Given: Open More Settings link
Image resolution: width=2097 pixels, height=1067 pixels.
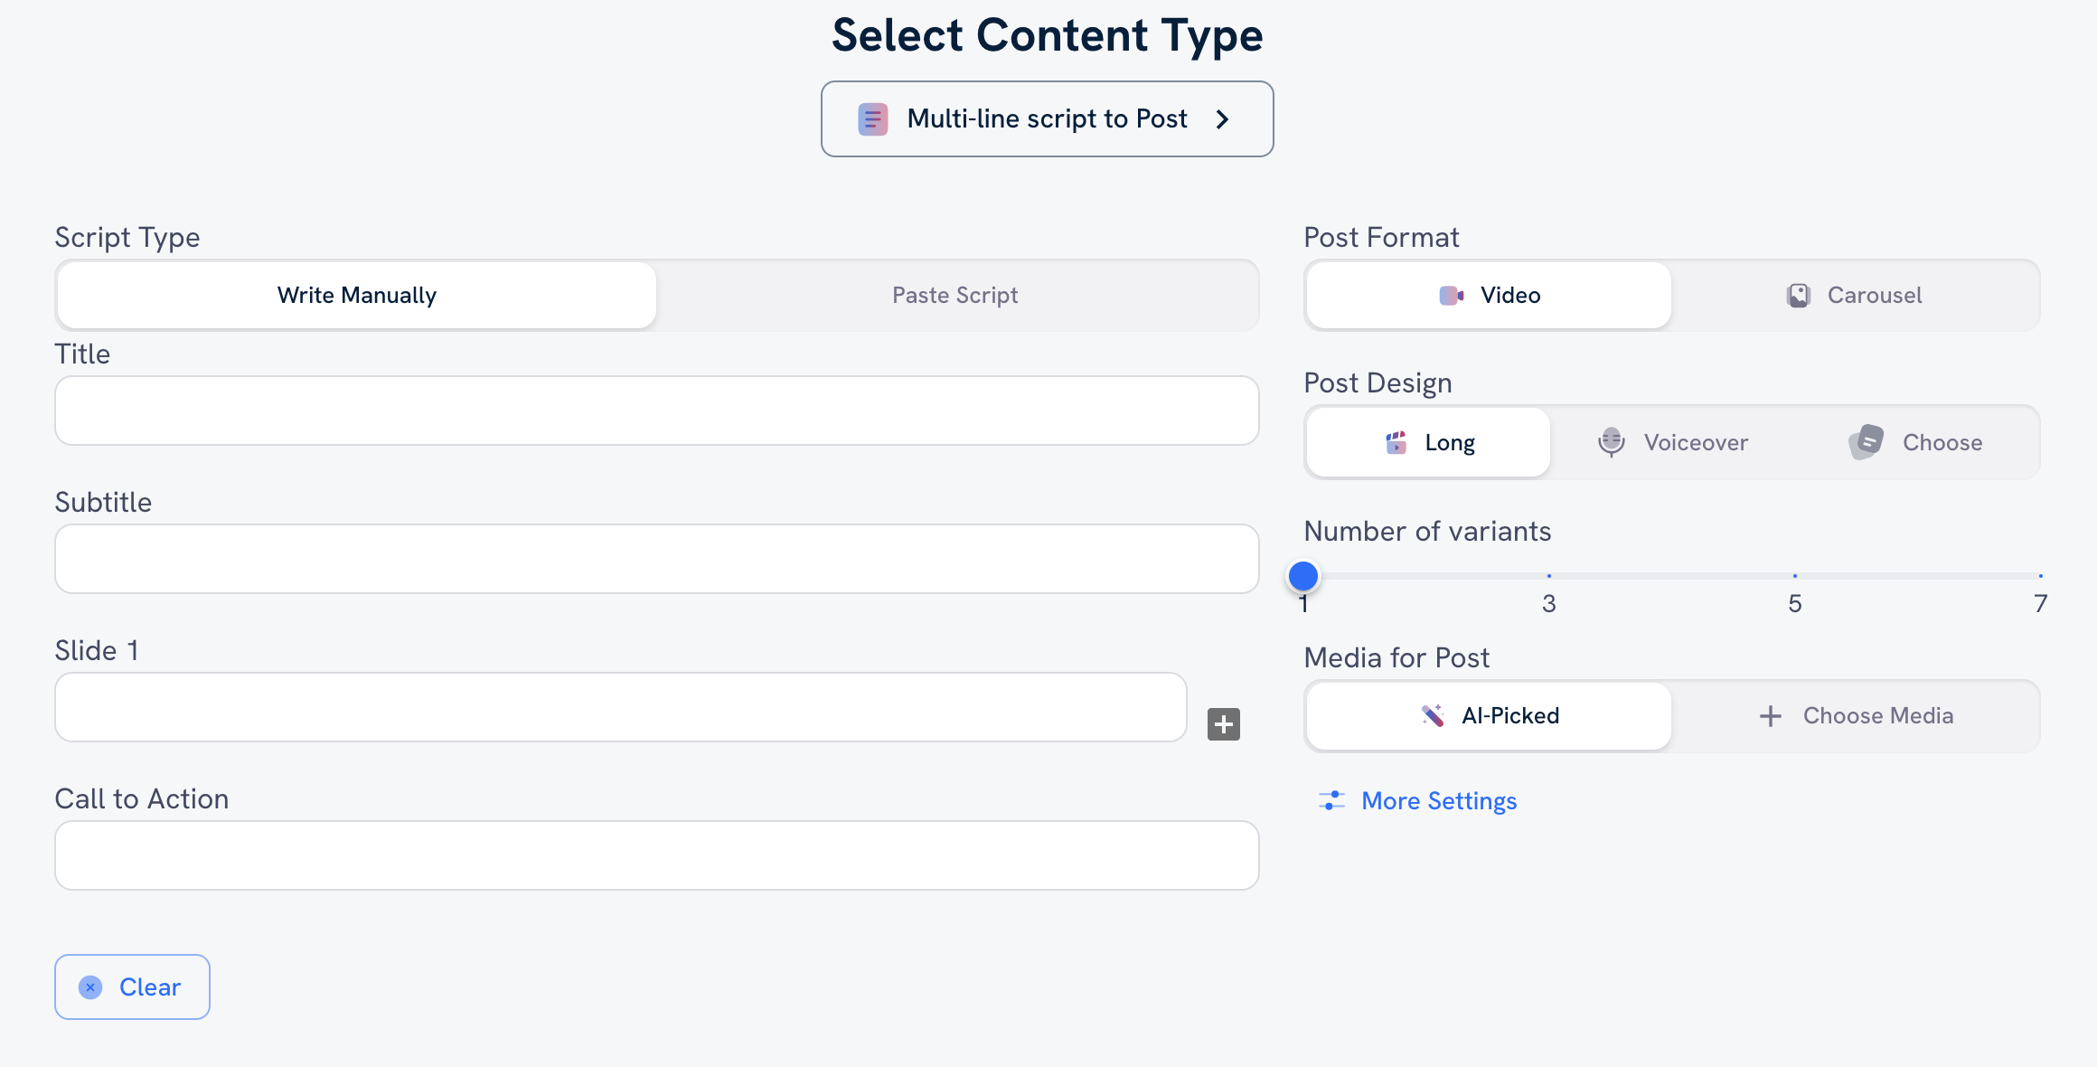Looking at the screenshot, I should [1438, 800].
